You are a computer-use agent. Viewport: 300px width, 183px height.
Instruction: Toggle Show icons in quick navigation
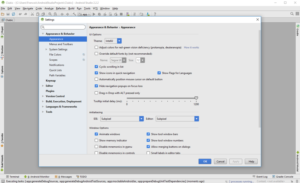click(96, 73)
